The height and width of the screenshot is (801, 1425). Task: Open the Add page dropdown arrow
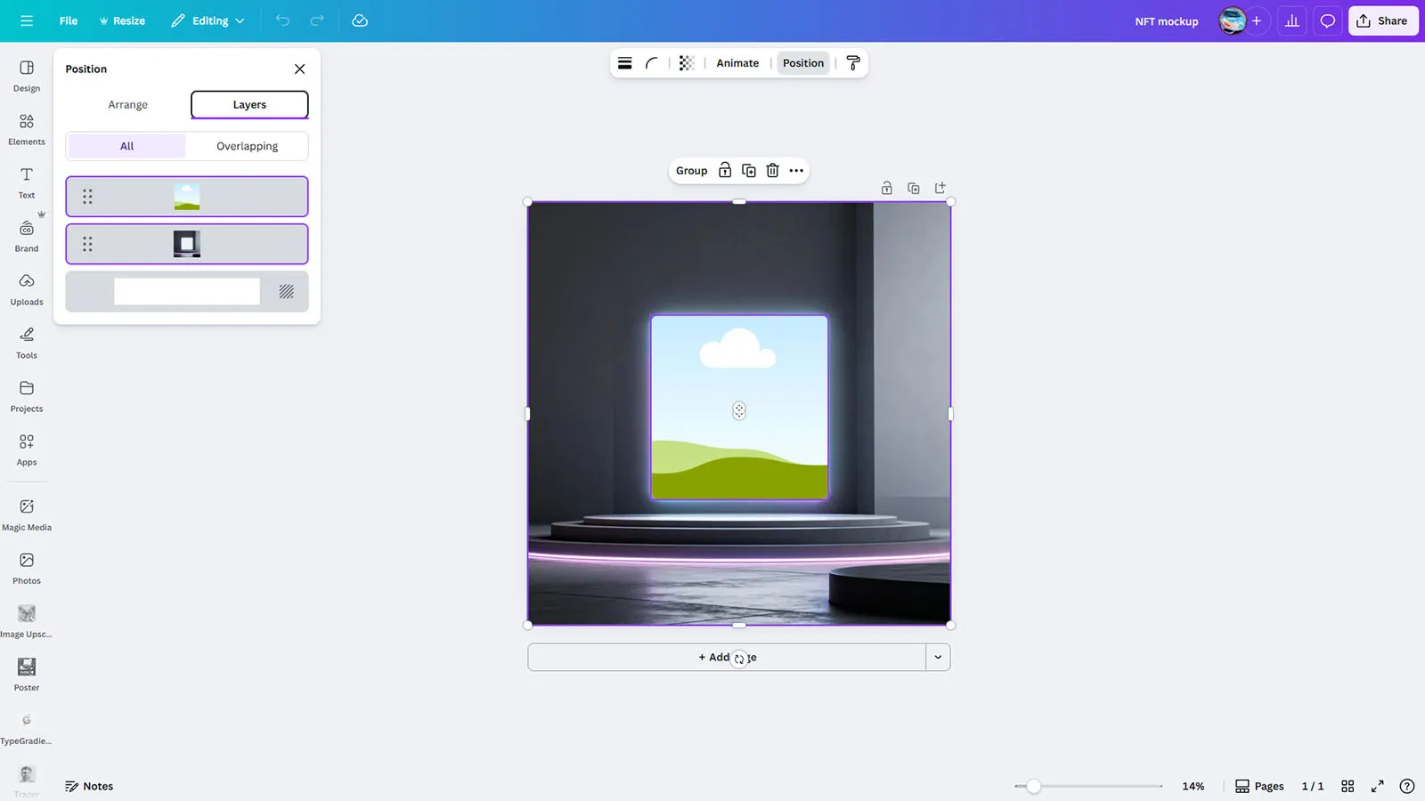click(x=938, y=658)
